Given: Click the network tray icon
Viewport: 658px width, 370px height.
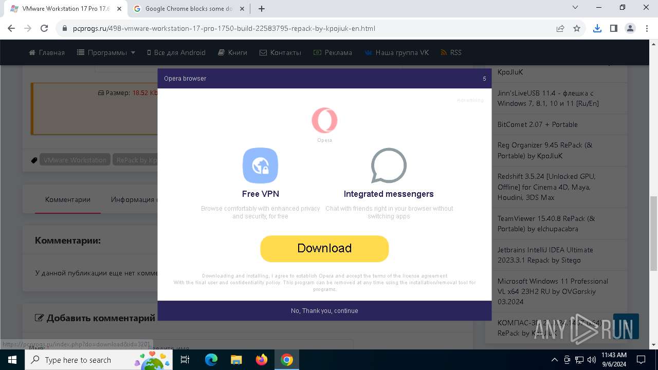Looking at the screenshot, I should (579, 360).
